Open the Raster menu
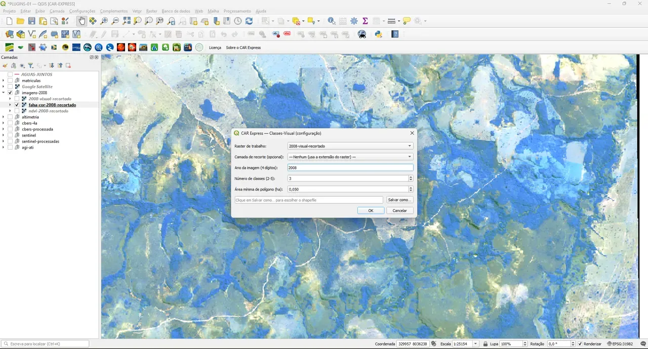Image resolution: width=648 pixels, height=349 pixels. click(151, 11)
